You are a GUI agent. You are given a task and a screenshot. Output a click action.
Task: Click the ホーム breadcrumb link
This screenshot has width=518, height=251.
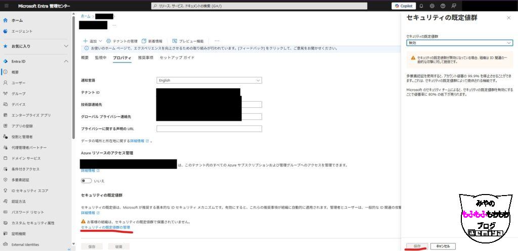pyautogui.click(x=85, y=16)
